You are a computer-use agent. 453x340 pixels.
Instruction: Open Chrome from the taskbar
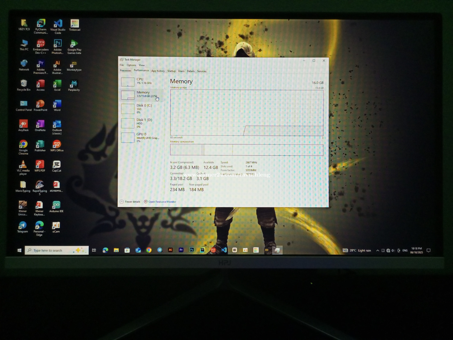149,250
